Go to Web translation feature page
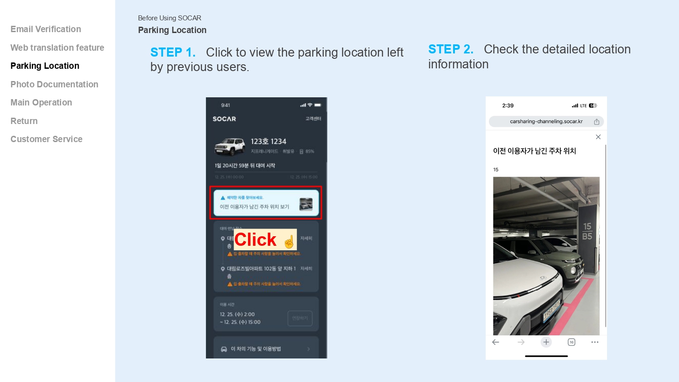 click(x=57, y=48)
